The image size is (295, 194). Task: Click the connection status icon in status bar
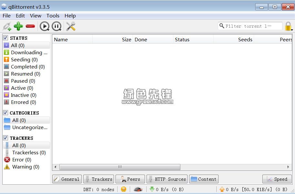tap(124, 189)
